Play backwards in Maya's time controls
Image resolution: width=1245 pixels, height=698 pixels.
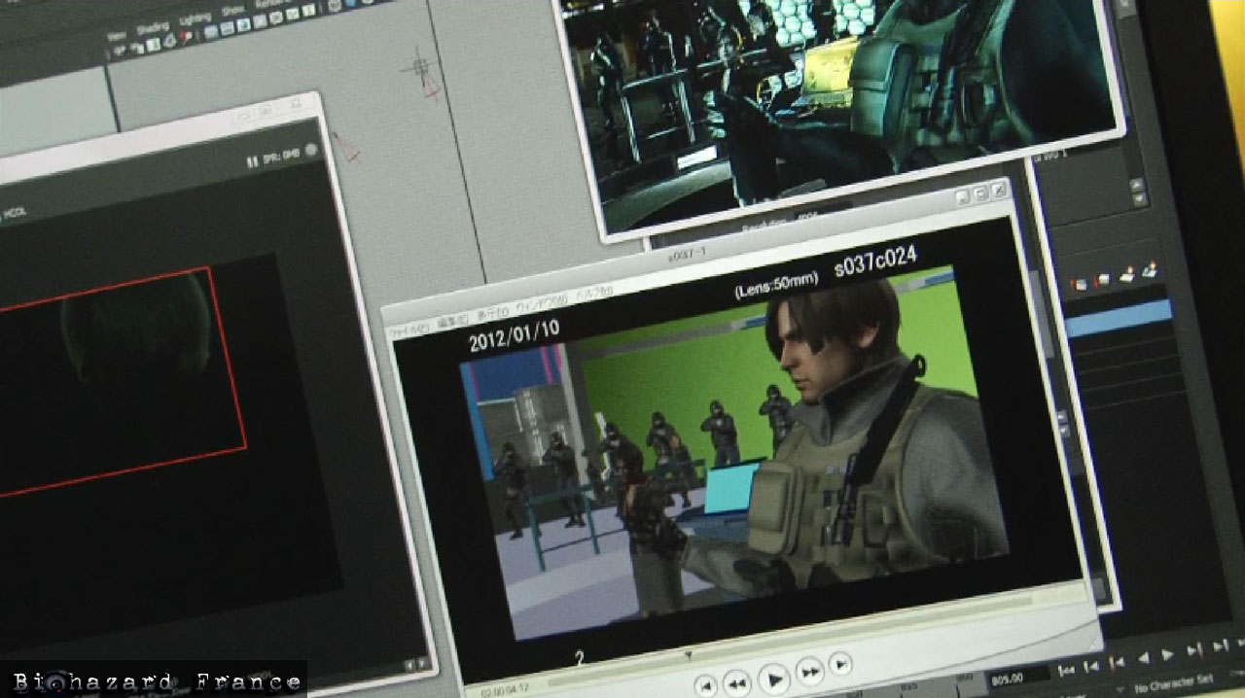coord(1143,658)
